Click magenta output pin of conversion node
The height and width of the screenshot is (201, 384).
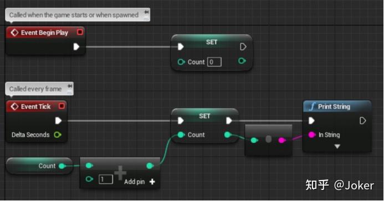tap(282, 140)
